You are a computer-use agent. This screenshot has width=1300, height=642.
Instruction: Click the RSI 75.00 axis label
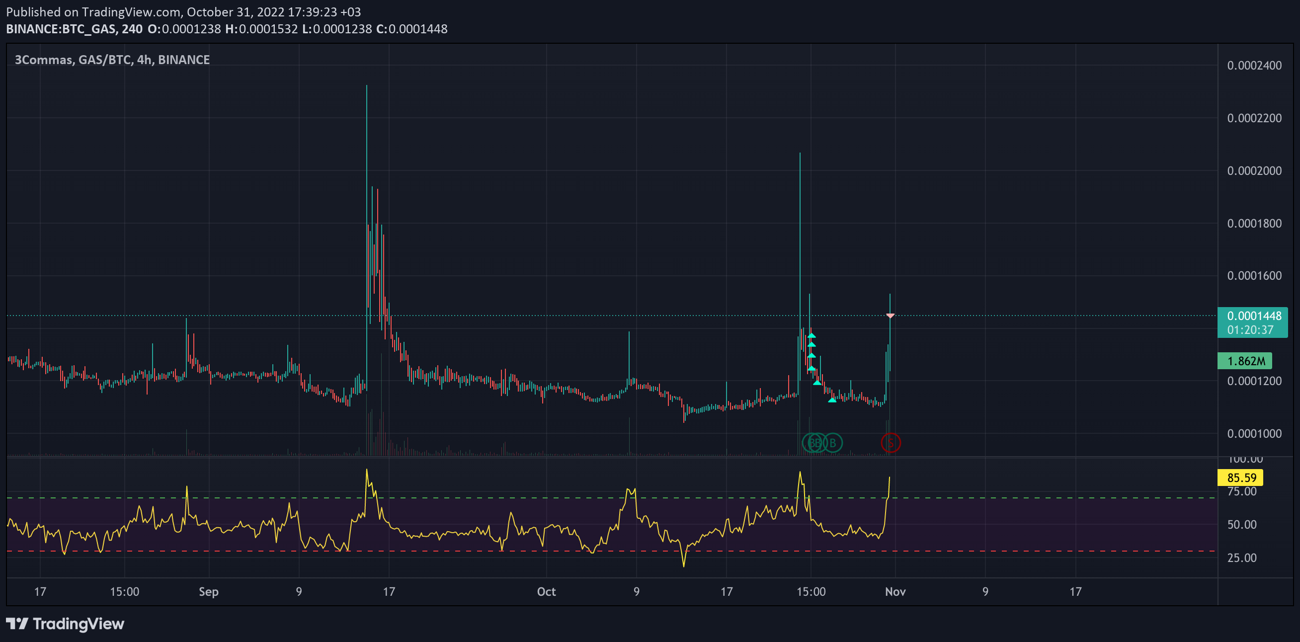pos(1241,491)
